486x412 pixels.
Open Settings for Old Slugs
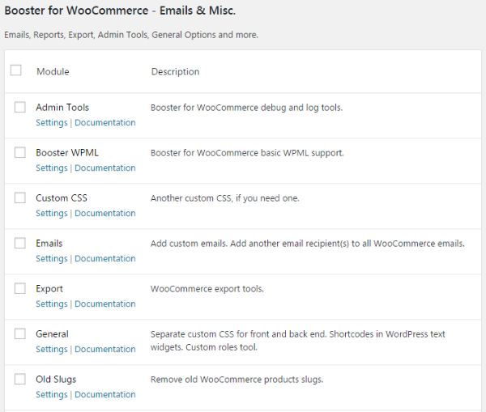coord(52,395)
